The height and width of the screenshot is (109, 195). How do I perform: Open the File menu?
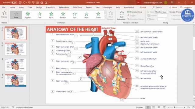click(x=4, y=7)
